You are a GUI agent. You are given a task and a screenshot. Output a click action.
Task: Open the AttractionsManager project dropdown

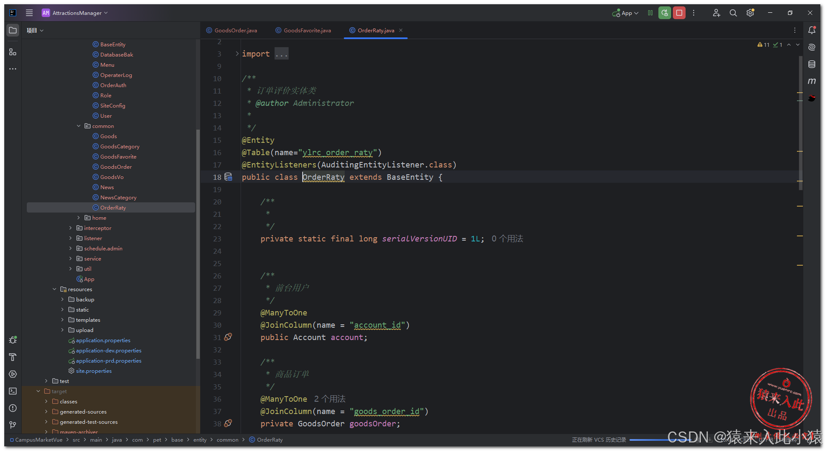(75, 13)
